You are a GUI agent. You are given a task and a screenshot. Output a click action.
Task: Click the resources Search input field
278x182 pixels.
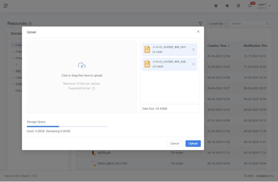pos(248,24)
